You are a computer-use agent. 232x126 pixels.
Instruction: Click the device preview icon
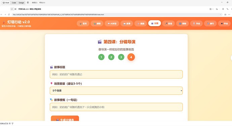coord(225,14)
